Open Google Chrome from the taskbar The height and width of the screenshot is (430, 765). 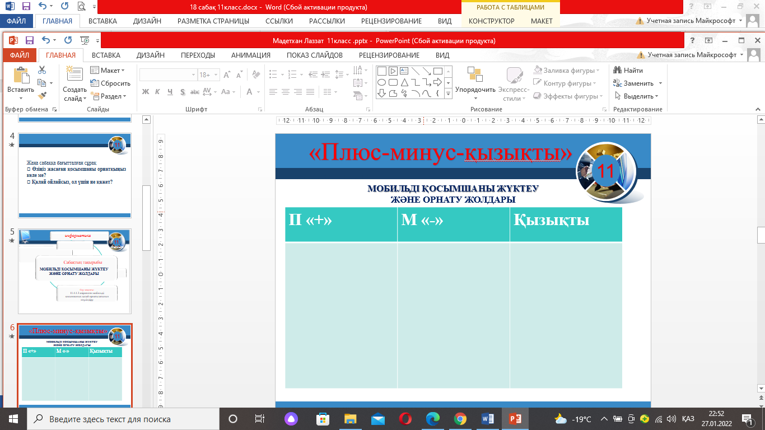coord(460,419)
